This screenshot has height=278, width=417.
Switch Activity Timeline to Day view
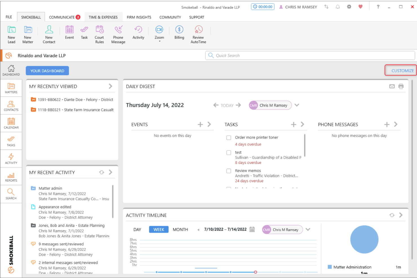(137, 230)
